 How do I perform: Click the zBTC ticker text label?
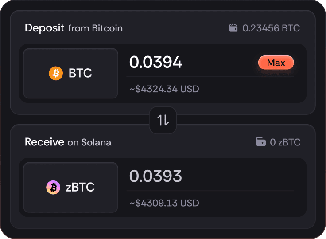[x=80, y=188]
